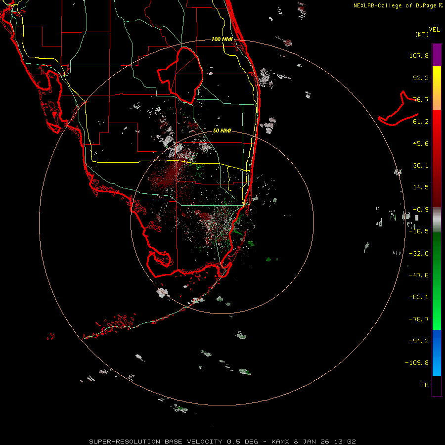The image size is (445, 445).
Task: Select the -0.9 velocity scale label
Action: click(421, 210)
